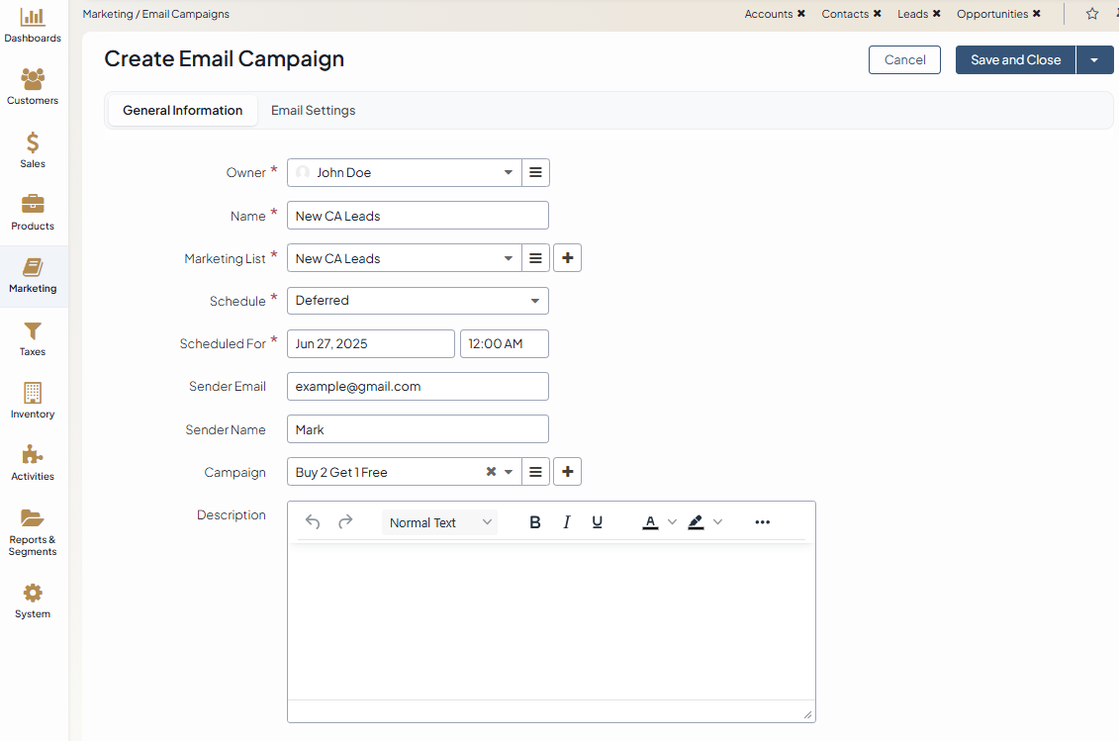This screenshot has width=1119, height=741.
Task: Toggle italic formatting in description editor
Action: 567,522
